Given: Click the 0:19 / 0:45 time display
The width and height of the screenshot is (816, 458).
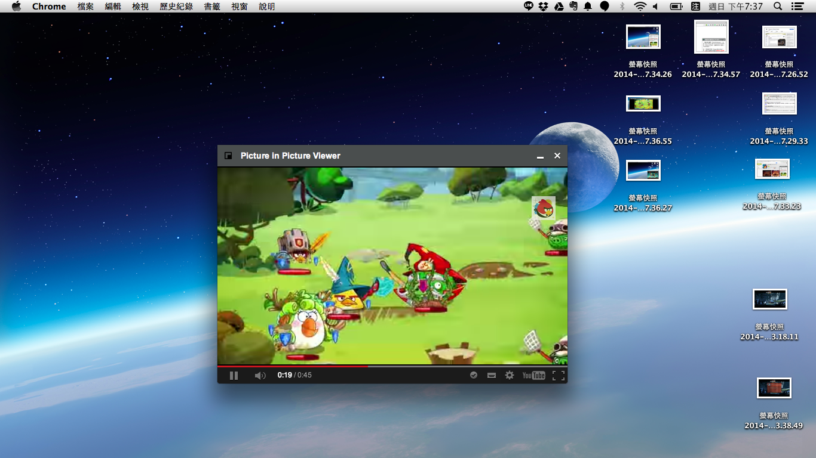Looking at the screenshot, I should [295, 375].
